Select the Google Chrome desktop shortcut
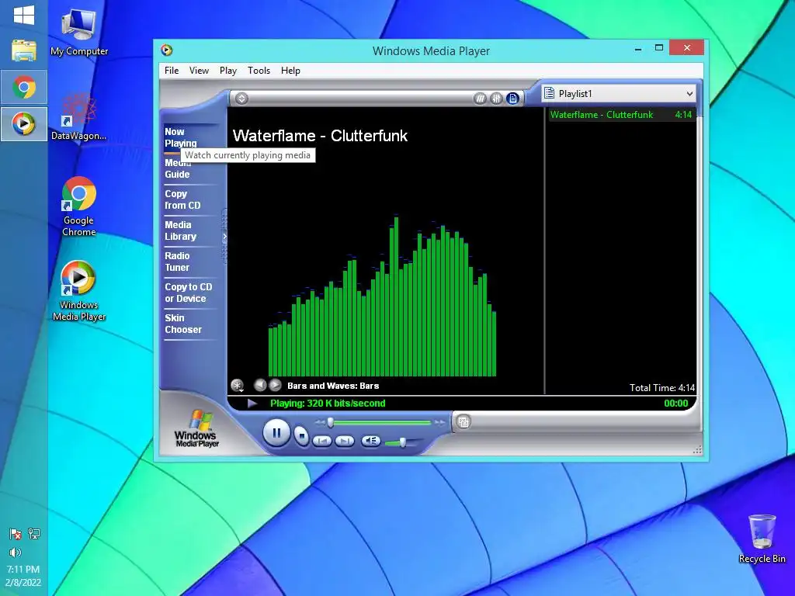Image resolution: width=795 pixels, height=596 pixels. point(78,206)
